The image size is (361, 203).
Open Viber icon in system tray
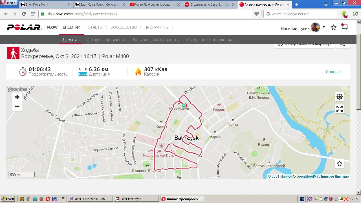click(x=310, y=199)
